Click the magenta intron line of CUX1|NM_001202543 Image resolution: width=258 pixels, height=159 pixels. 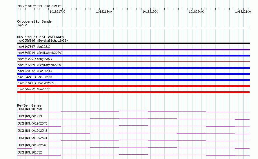tap(133, 133)
